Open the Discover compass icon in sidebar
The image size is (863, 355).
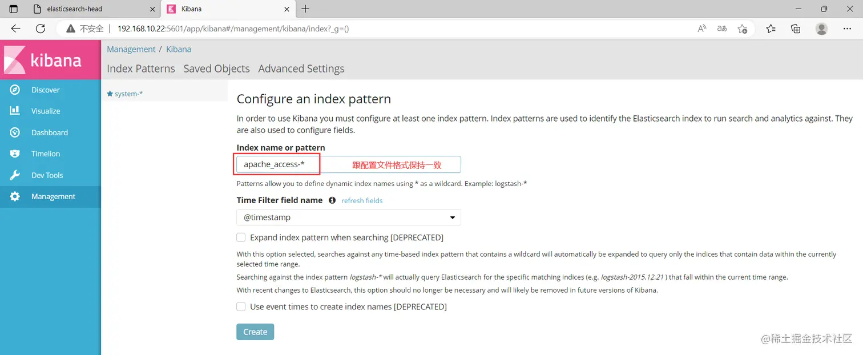(x=15, y=90)
